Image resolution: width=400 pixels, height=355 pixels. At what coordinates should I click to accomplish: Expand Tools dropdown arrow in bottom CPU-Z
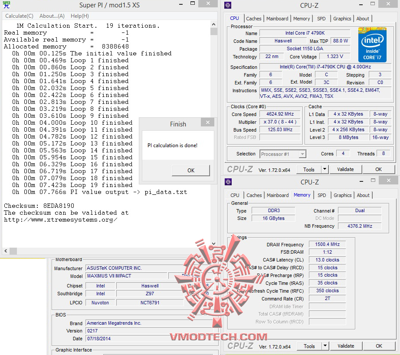click(325, 345)
